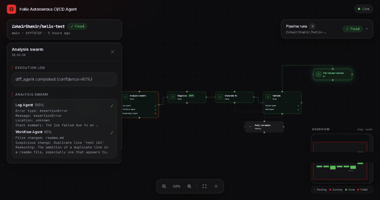Click 'Files changed: readme.md' line

(x=39, y=138)
